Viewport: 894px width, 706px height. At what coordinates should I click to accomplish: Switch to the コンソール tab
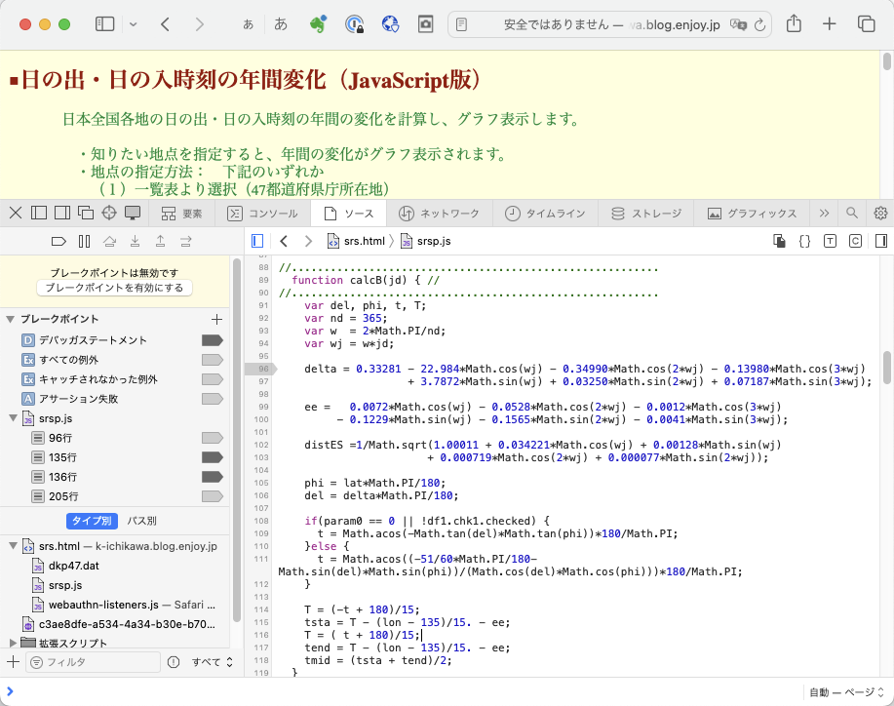262,214
